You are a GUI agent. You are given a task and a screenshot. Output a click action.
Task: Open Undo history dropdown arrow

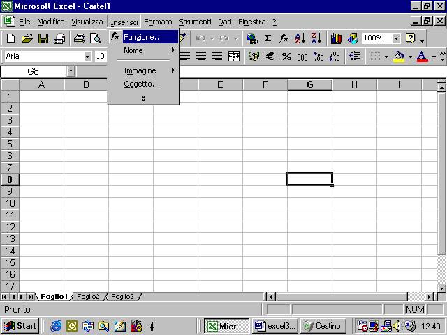coord(212,38)
